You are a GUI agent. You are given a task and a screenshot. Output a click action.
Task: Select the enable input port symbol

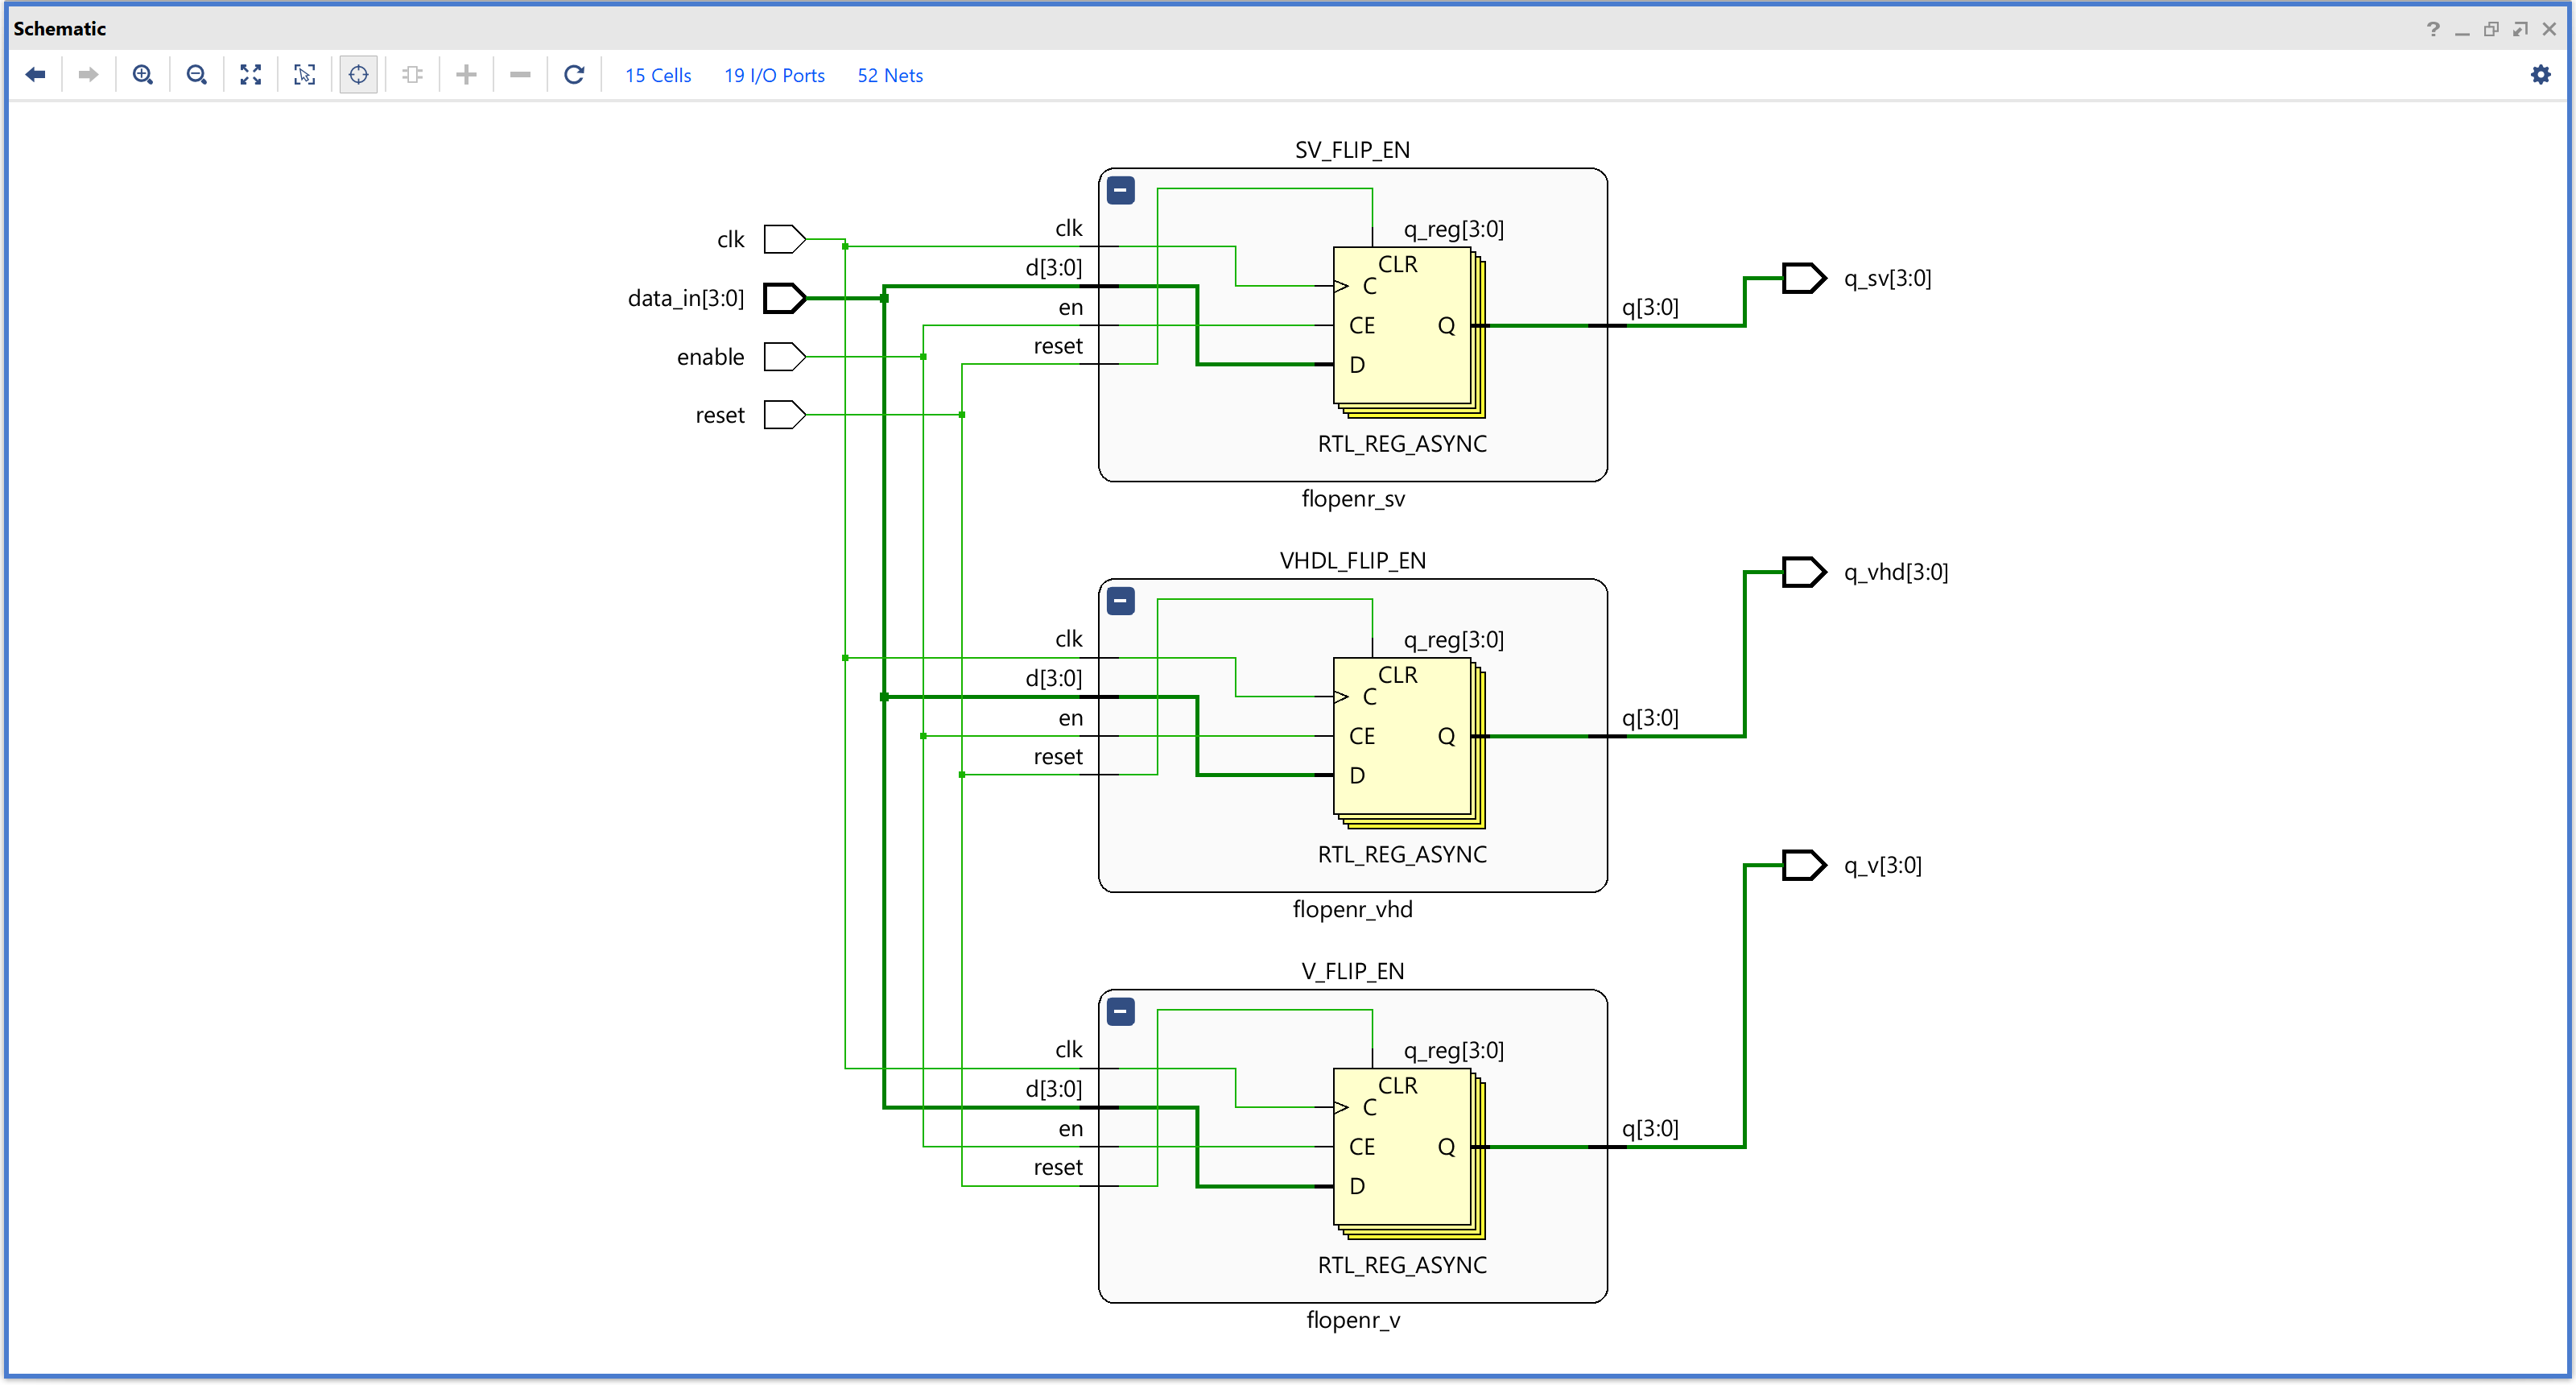(784, 357)
